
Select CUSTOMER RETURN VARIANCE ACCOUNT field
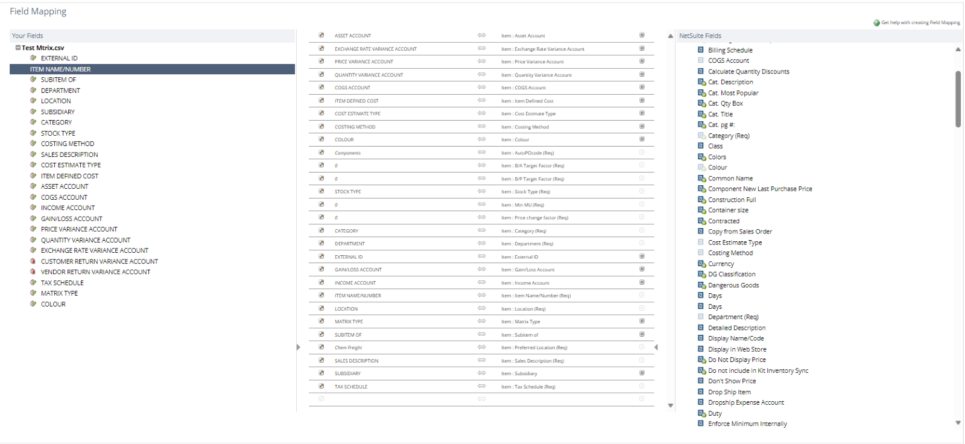pyautogui.click(x=99, y=261)
